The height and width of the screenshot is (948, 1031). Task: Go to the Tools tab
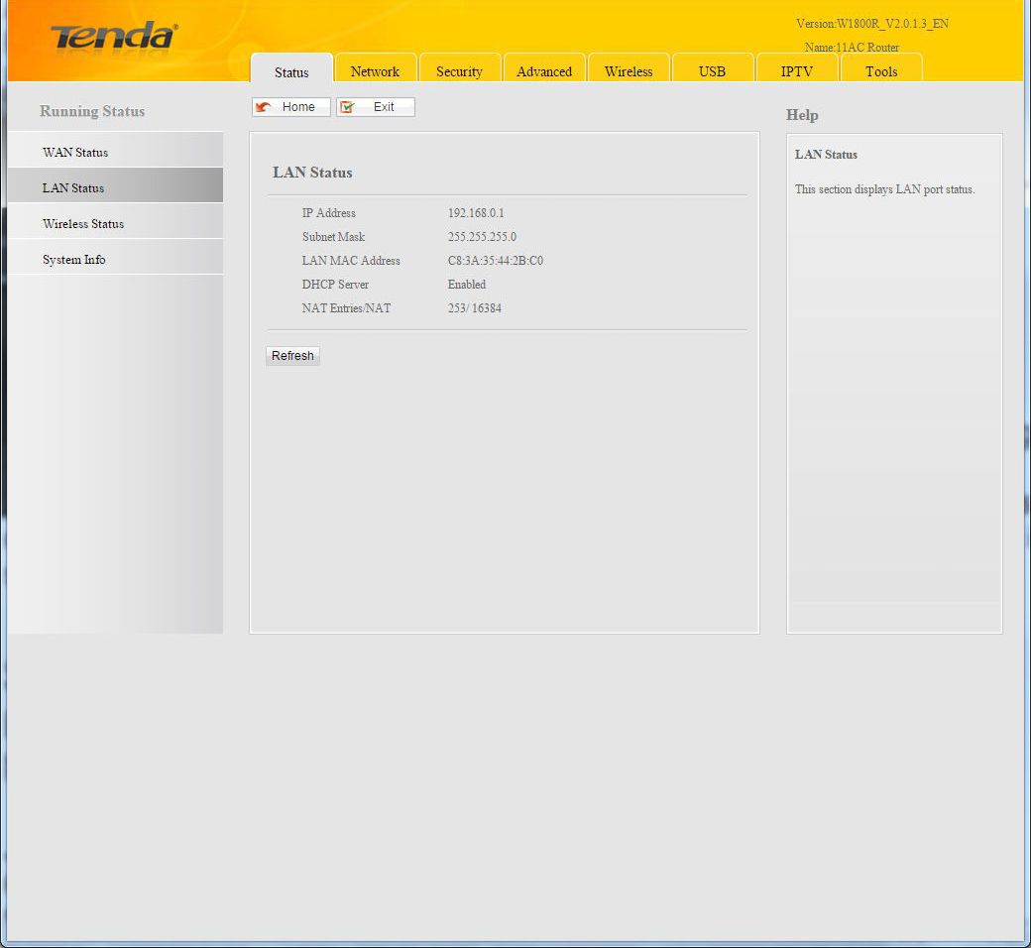(x=881, y=71)
